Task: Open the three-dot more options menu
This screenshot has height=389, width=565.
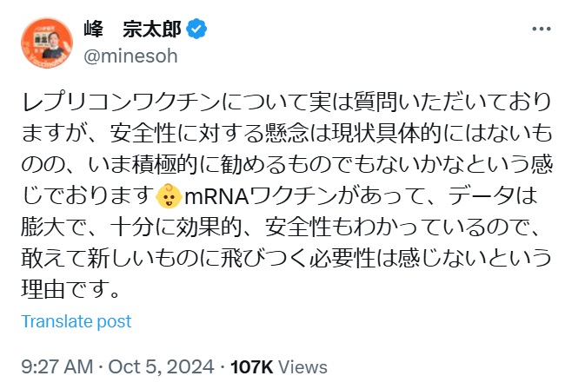Action: (x=540, y=31)
